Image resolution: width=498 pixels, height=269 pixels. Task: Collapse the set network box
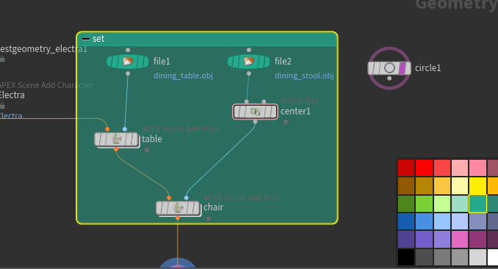tap(86, 39)
